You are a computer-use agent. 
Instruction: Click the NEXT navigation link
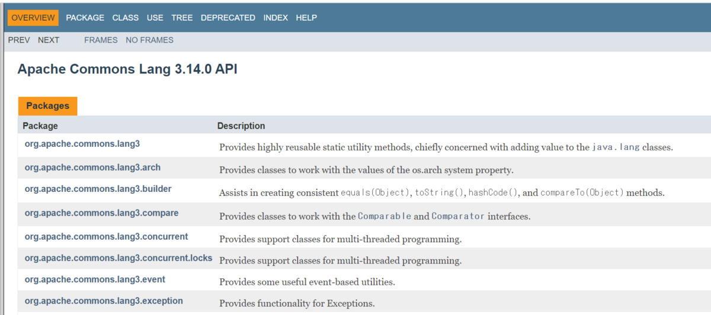click(49, 40)
